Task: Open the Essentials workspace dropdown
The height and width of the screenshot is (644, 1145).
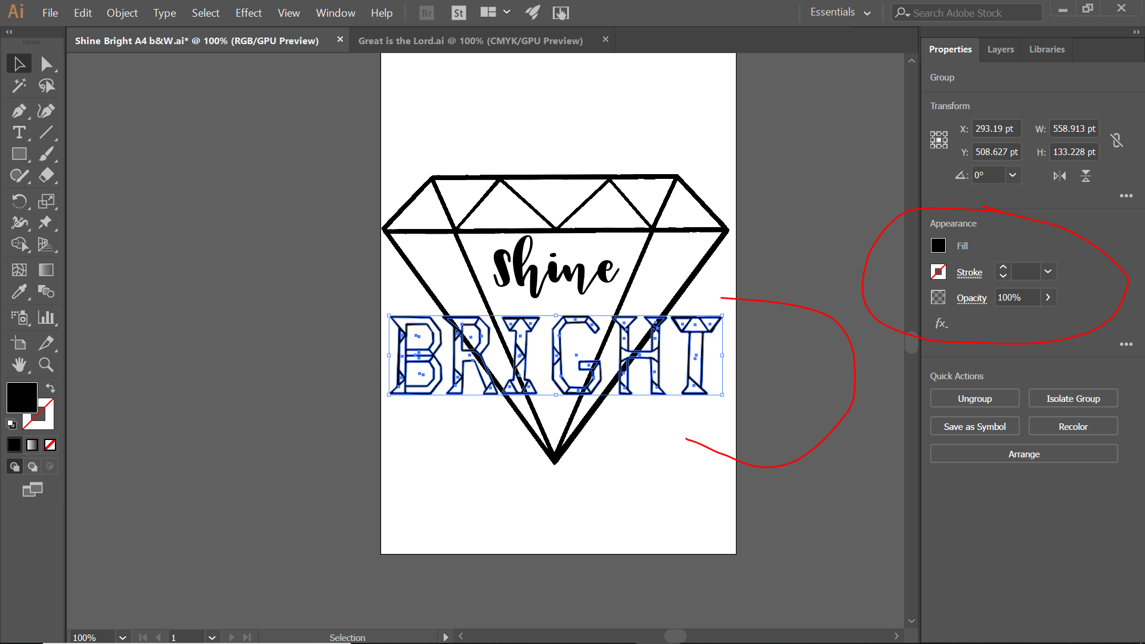Action: (x=840, y=13)
